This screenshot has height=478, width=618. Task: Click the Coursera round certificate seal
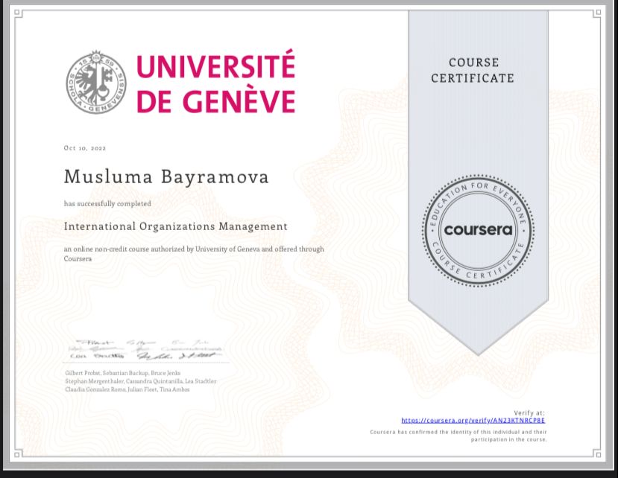[478, 230]
